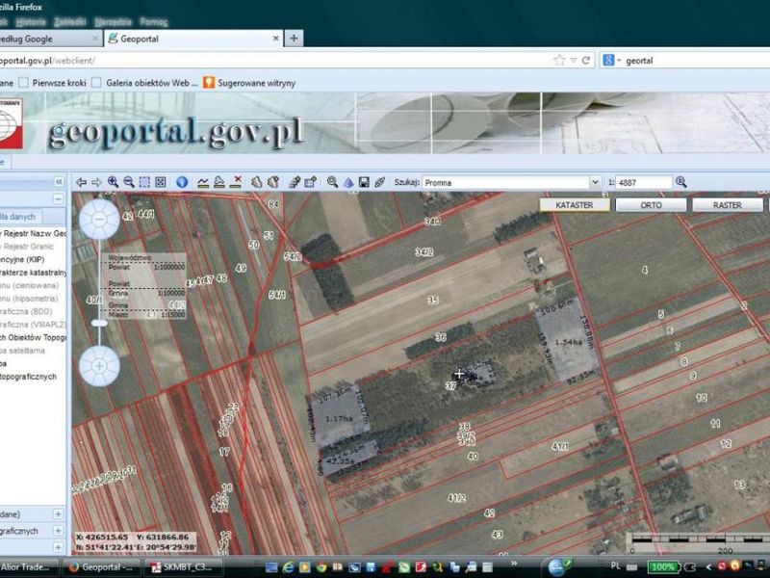Viewport: 770px width, 578px height.
Task: Expand the bottom plus section in left panel
Action: pyautogui.click(x=58, y=547)
